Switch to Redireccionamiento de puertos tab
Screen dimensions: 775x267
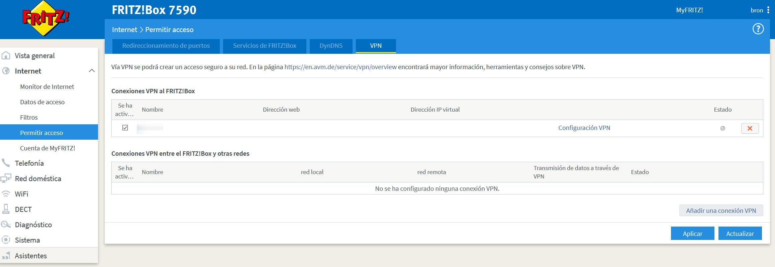pyautogui.click(x=166, y=46)
